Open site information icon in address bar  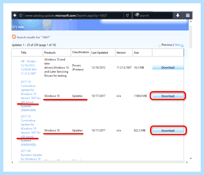[x=20, y=15]
